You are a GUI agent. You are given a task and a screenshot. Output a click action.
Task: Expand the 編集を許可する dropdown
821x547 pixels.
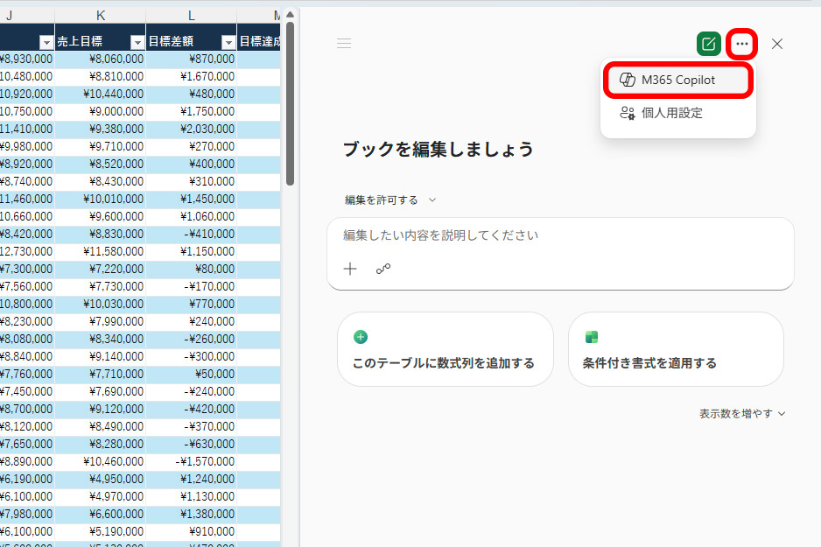click(390, 200)
